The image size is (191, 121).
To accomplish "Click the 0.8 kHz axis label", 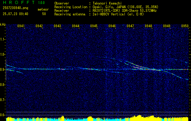I will (x=2, y=85).
